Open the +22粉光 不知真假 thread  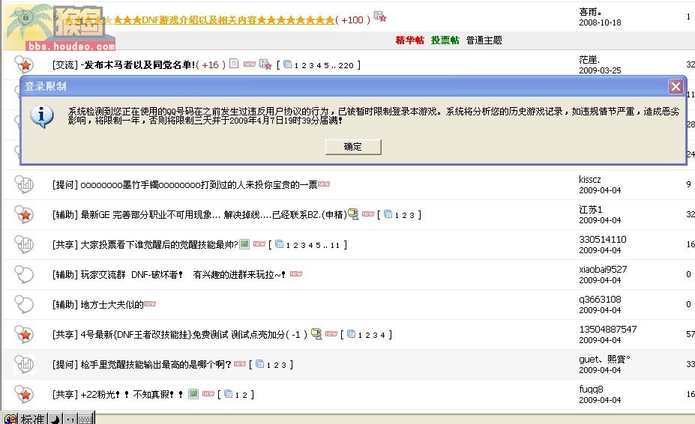(132, 394)
